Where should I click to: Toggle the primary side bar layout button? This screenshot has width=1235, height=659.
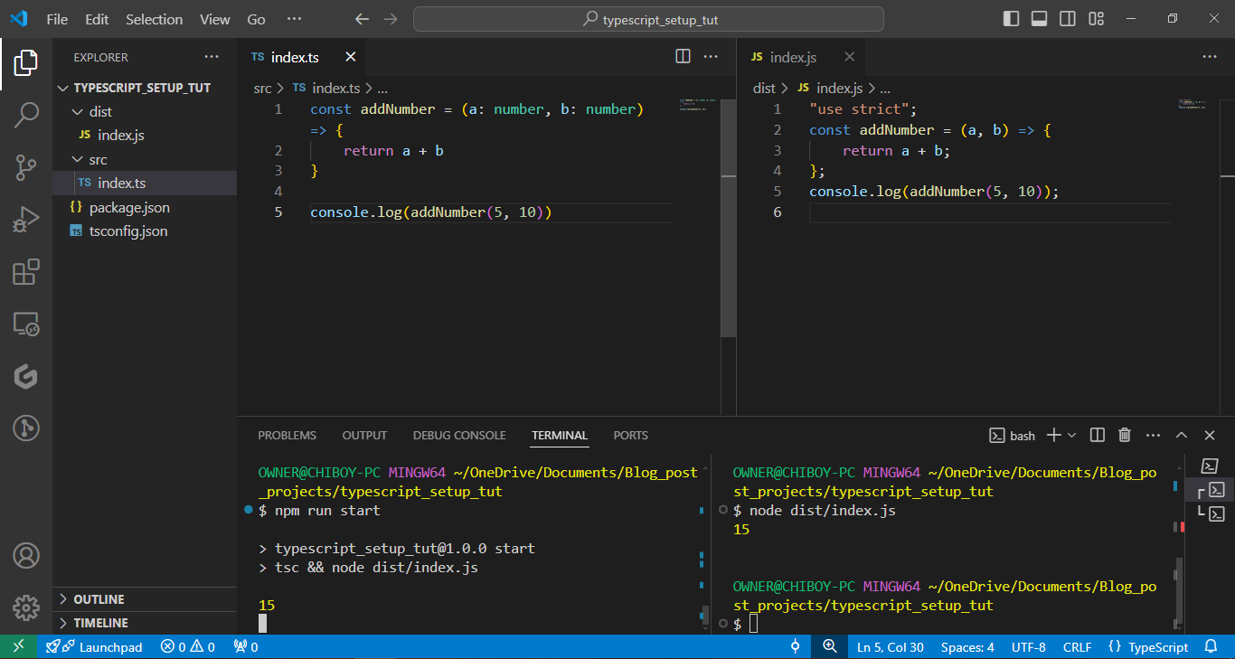[1011, 19]
